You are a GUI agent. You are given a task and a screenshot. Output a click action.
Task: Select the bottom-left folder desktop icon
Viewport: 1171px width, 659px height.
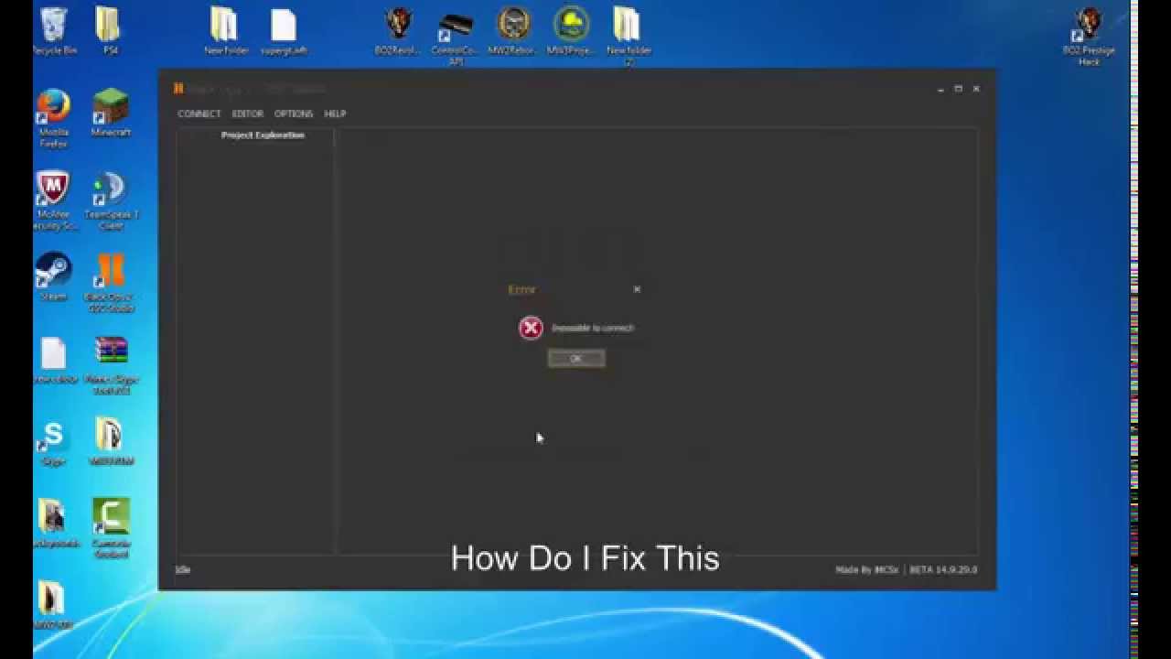53,604
